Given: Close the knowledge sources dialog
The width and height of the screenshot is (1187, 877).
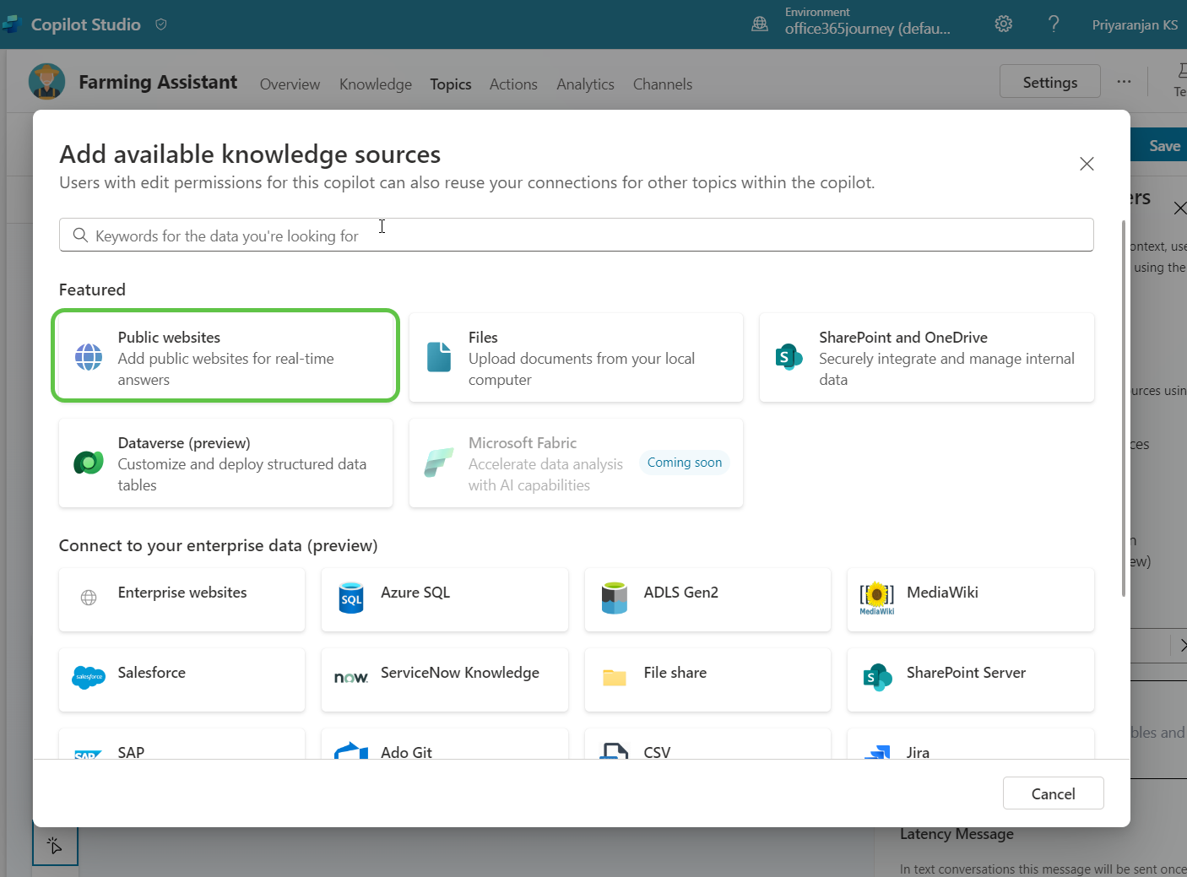Looking at the screenshot, I should click(1087, 164).
